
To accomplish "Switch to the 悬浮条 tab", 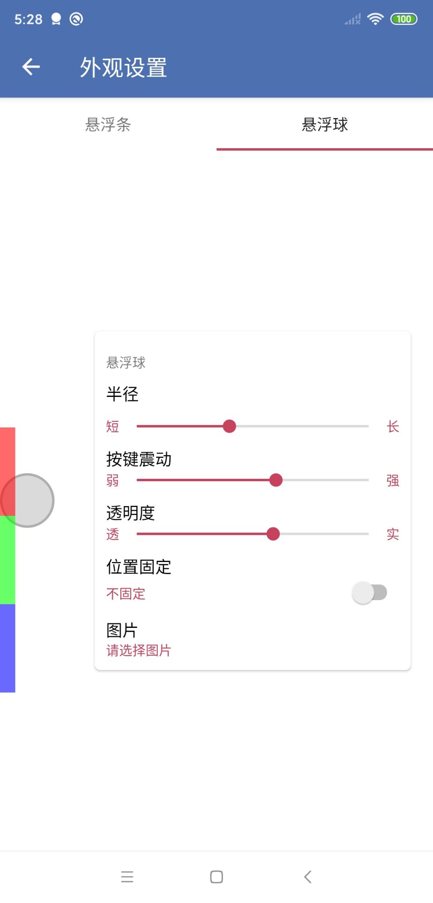I will pyautogui.click(x=108, y=125).
